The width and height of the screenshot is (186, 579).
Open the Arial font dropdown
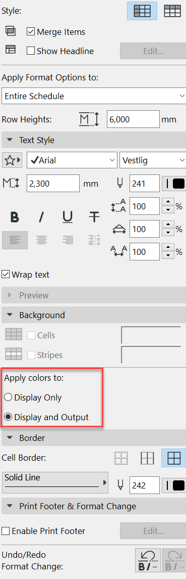(x=72, y=161)
